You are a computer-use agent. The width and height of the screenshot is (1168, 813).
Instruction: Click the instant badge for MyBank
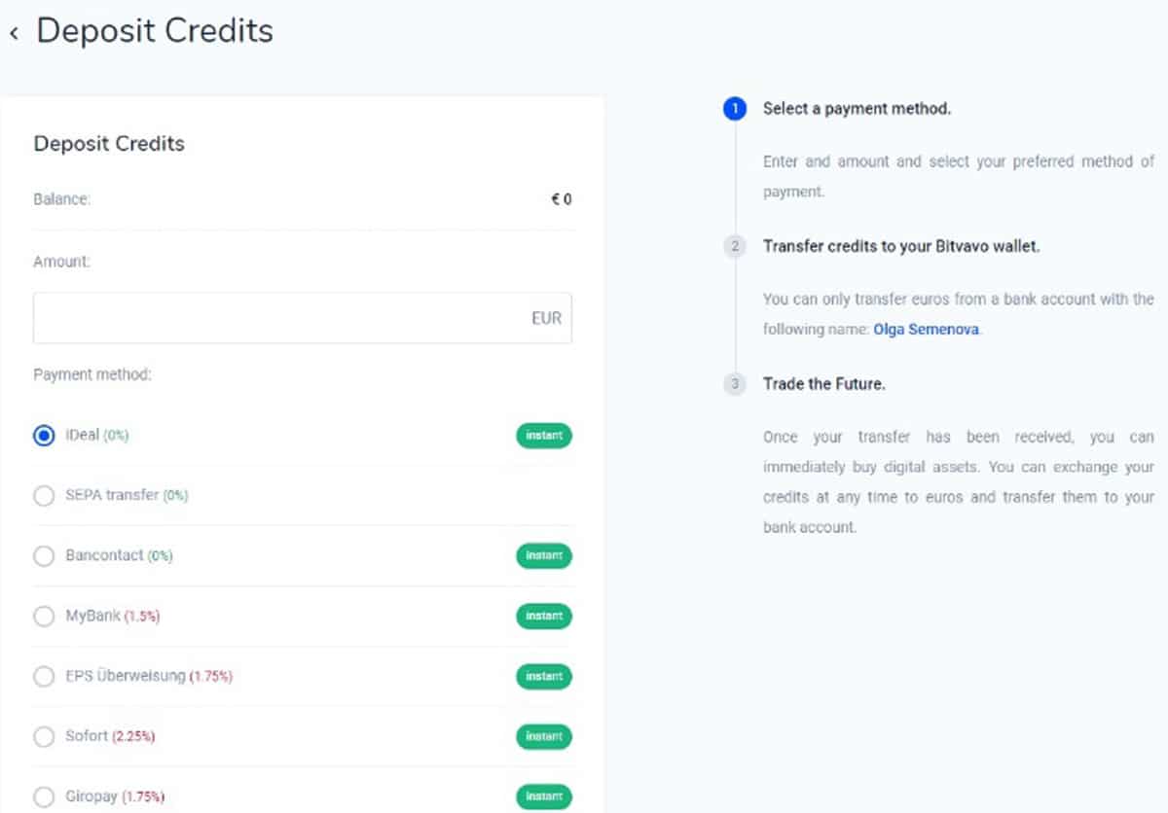[544, 617]
